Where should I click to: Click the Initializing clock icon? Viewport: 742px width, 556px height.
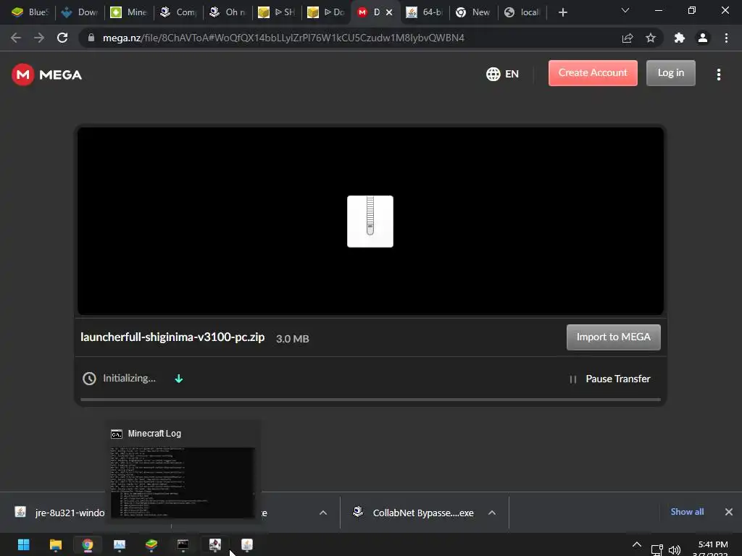coord(89,379)
